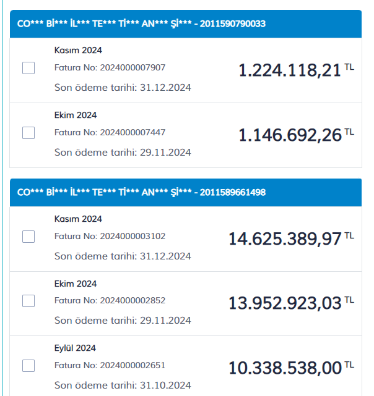374x396 pixels.
Task: Select checkbox for invoice 2024000003102
Action: (28, 237)
